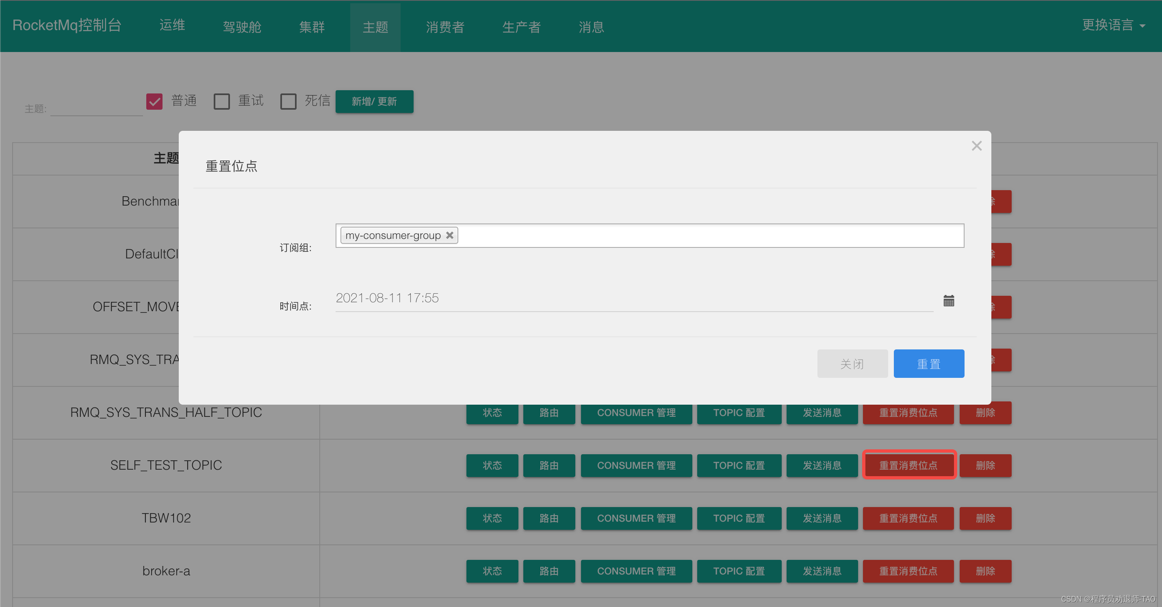Open TOPIC 配置 for TBW102

point(739,518)
